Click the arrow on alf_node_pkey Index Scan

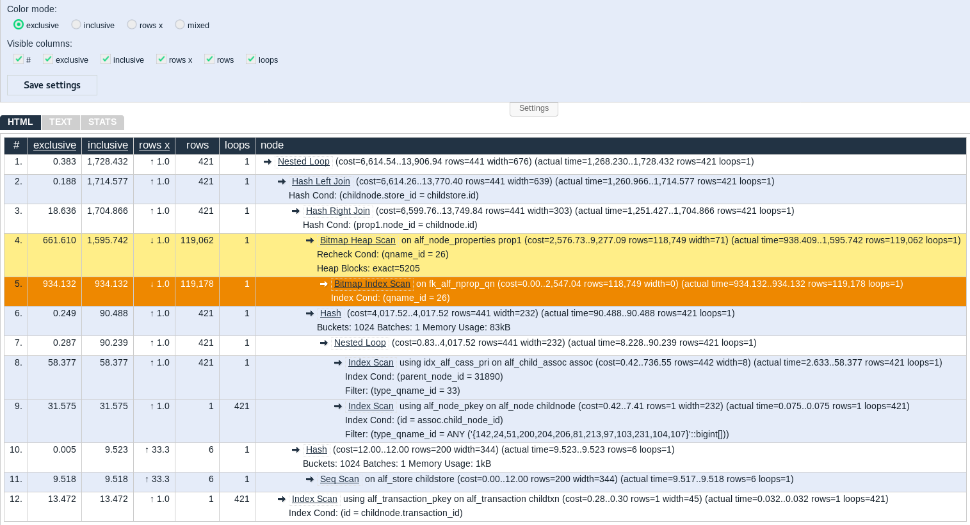pos(338,407)
